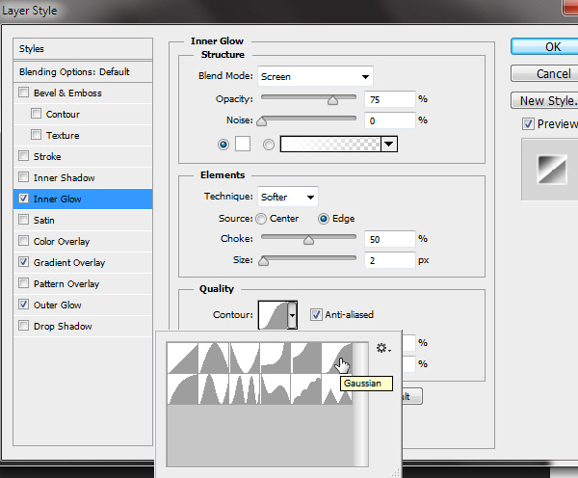Screen dimensions: 578x478
Task: Pick the Gaussian contour preset
Action: [x=337, y=358]
